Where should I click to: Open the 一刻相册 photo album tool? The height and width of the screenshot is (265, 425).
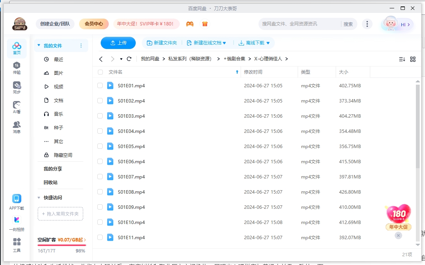(x=16, y=222)
